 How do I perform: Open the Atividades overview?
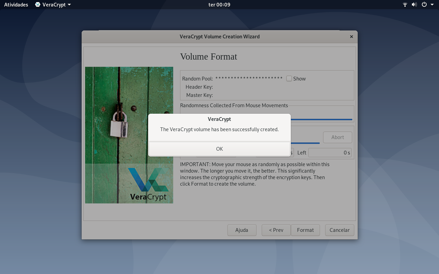16,5
